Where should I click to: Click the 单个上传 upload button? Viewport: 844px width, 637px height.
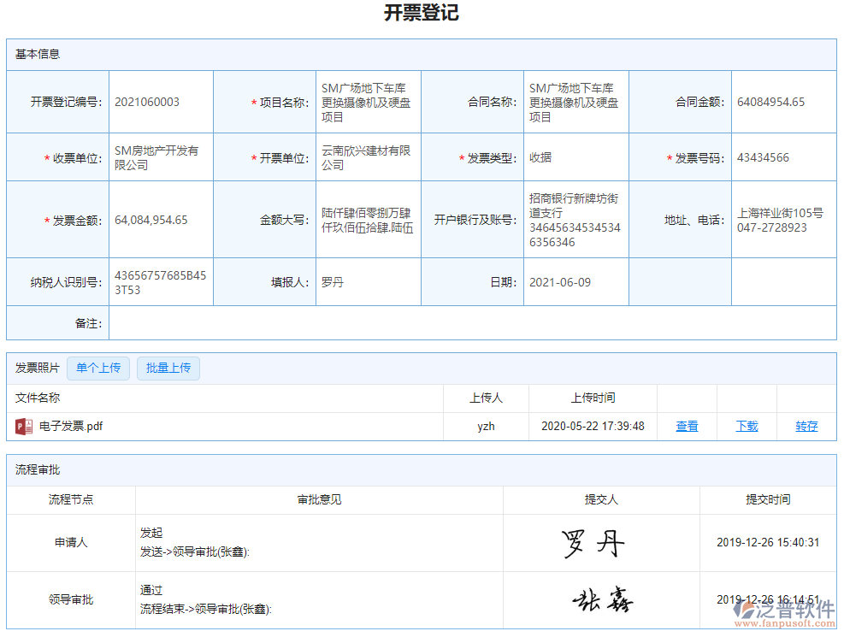click(x=97, y=368)
